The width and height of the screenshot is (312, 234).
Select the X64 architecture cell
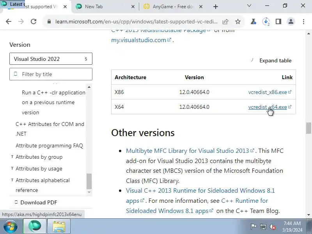119,107
